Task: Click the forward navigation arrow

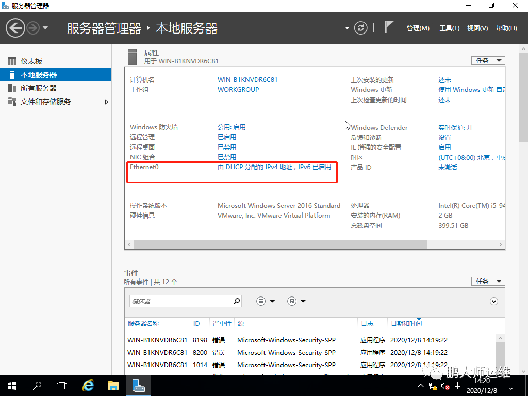Action: [33, 28]
